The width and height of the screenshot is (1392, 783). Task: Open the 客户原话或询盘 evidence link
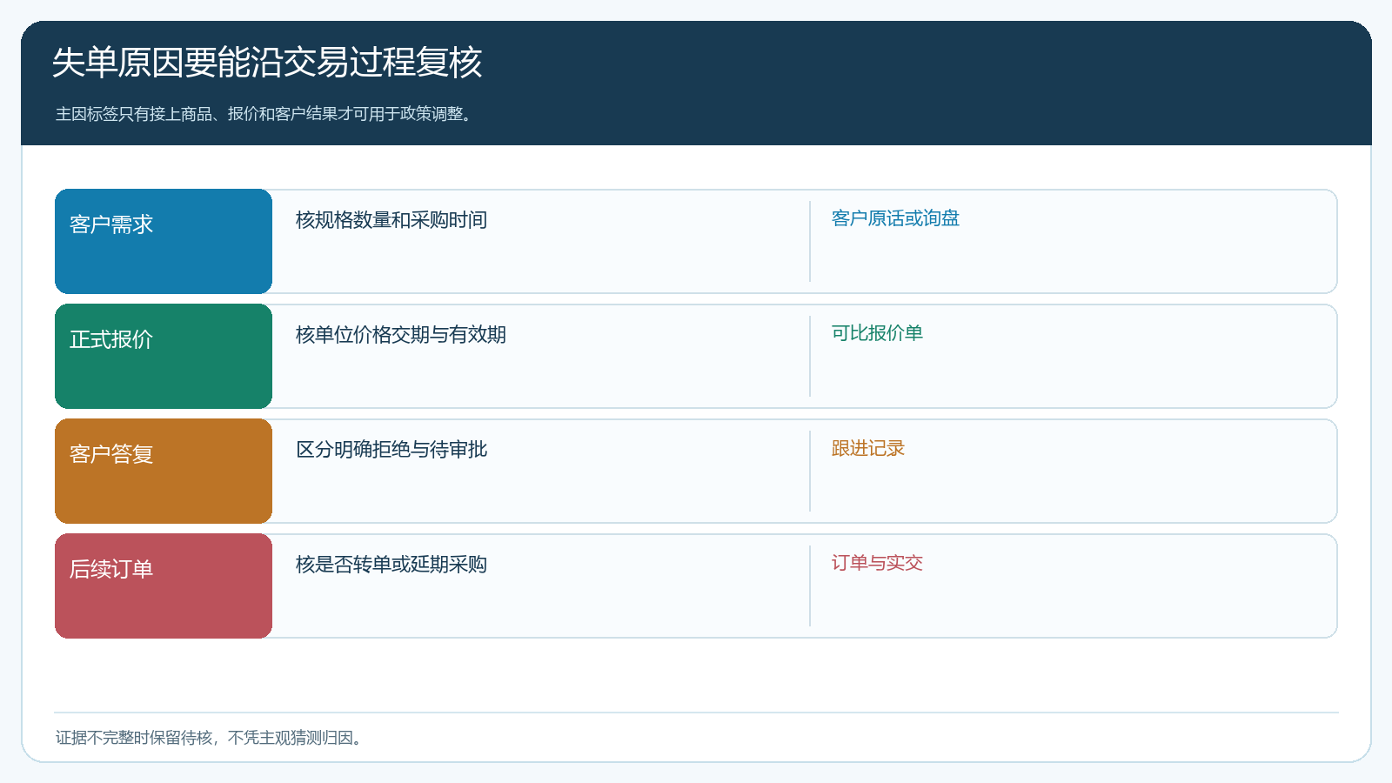(895, 218)
